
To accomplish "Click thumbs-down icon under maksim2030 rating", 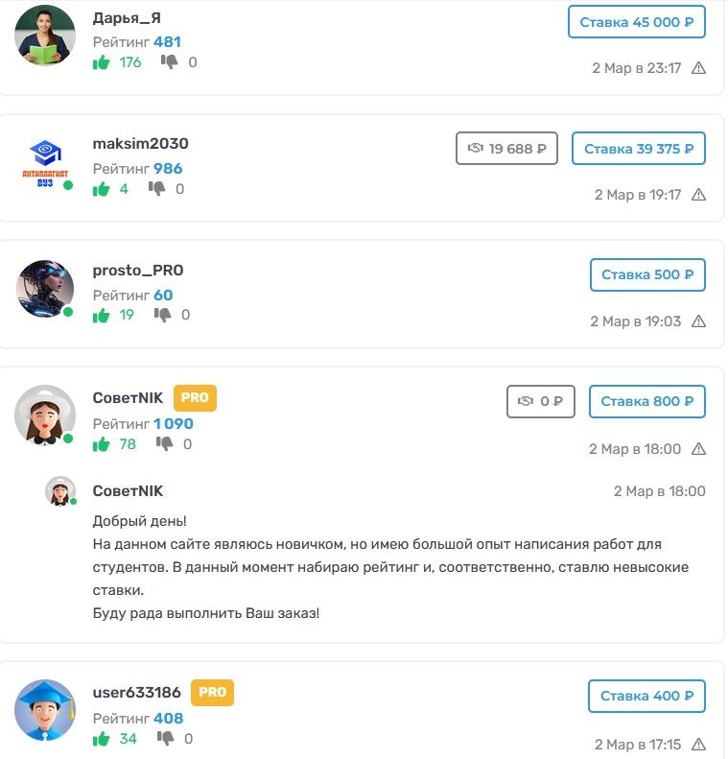I will click(156, 188).
